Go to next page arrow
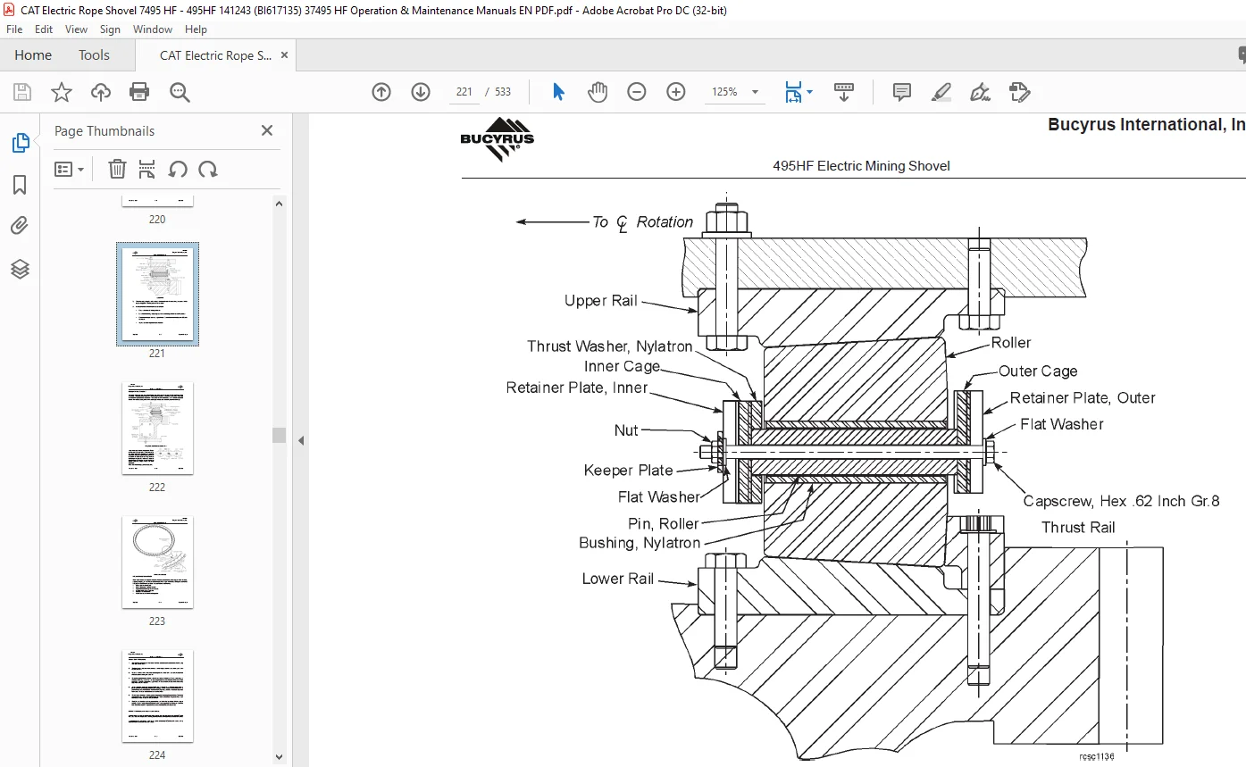Viewport: 1246px width, 767px height. pyautogui.click(x=421, y=92)
